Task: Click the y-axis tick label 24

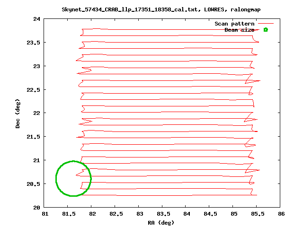Action: pos(36,19)
